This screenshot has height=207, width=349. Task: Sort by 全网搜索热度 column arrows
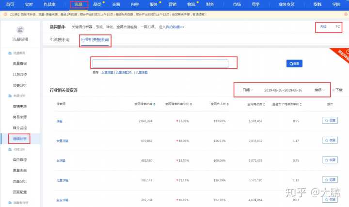(x=154, y=104)
